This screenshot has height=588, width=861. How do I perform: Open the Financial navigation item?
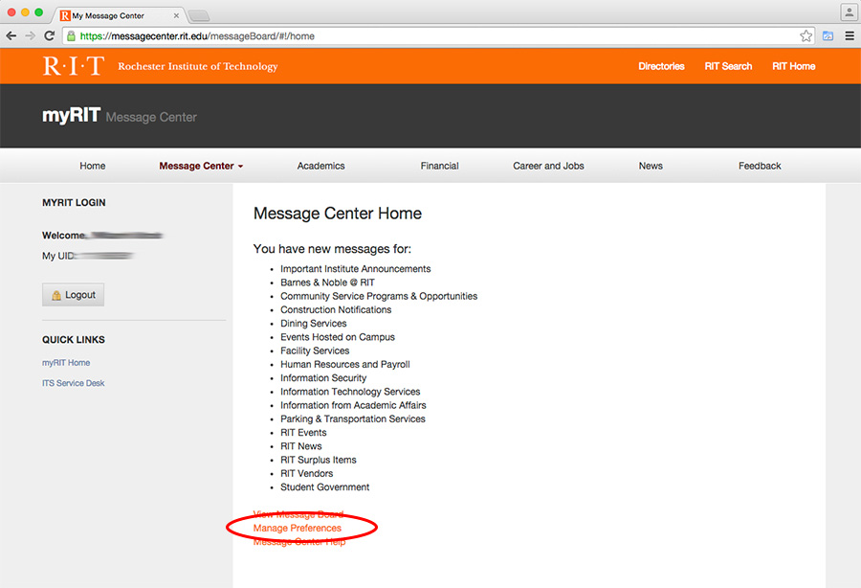point(439,166)
